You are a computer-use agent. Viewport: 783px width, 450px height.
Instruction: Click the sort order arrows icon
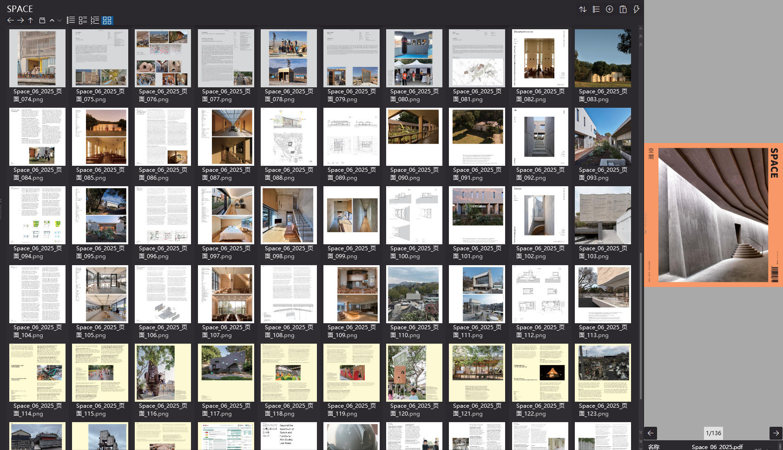(x=582, y=9)
